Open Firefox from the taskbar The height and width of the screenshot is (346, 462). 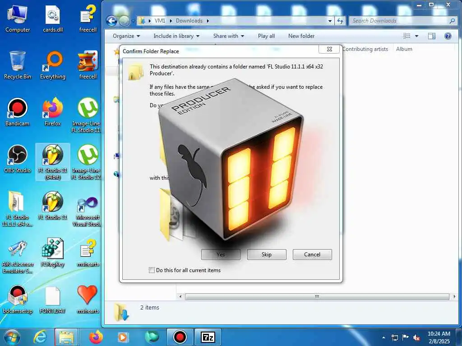(x=96, y=337)
